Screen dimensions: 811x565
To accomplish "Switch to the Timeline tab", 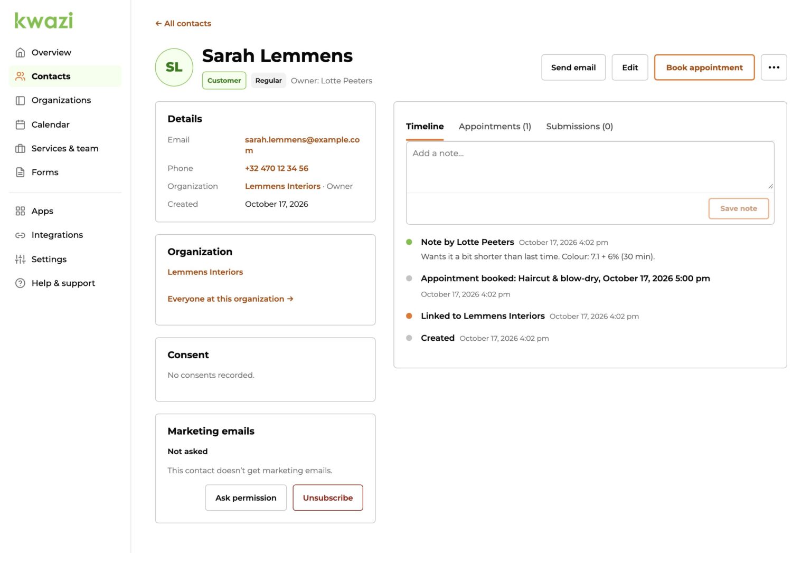I will [x=425, y=127].
